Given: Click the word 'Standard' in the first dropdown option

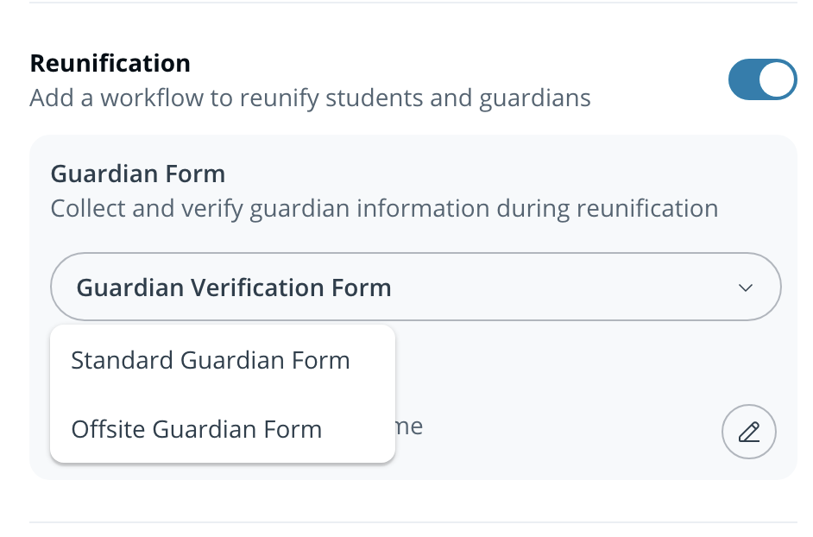Looking at the screenshot, I should (123, 360).
